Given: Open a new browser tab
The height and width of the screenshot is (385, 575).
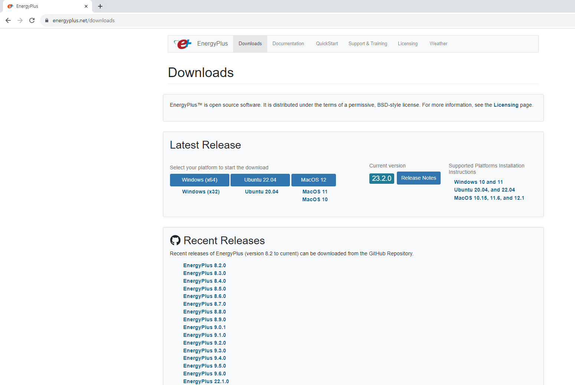Looking at the screenshot, I should click(x=100, y=6).
